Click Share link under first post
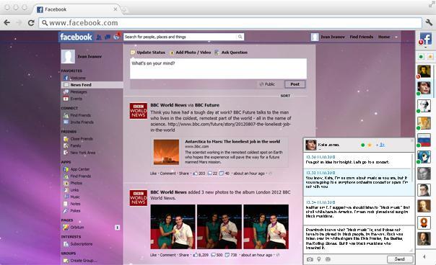The height and width of the screenshot is (265, 436). [x=184, y=174]
